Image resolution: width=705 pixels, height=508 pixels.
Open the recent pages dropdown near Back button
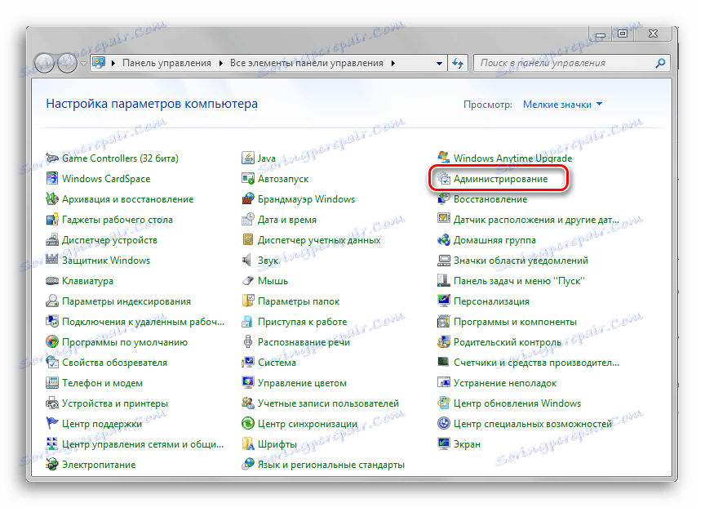(x=83, y=64)
